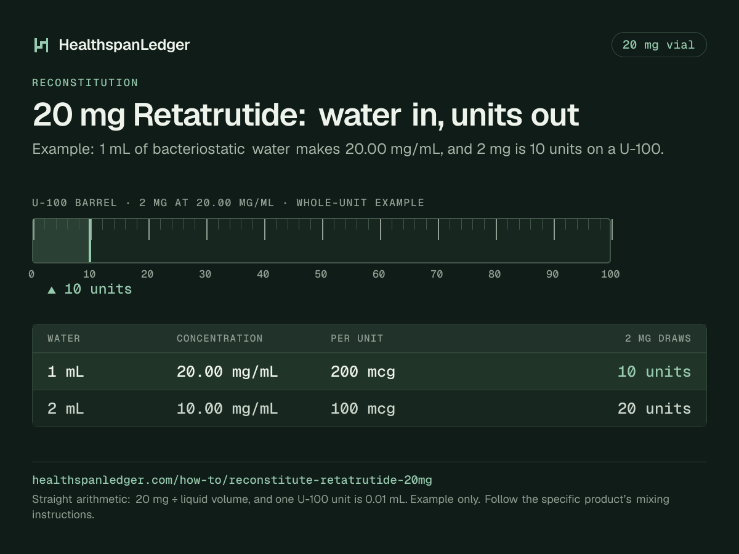739x554 pixels.
Task: Click the 10 units triangle marker icon
Action: [52, 290]
